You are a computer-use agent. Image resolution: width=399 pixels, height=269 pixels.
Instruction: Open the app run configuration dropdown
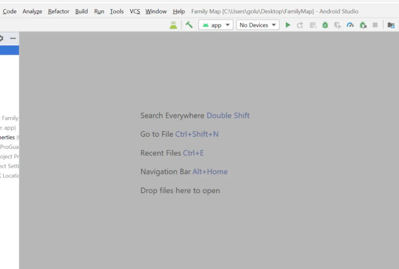click(216, 25)
